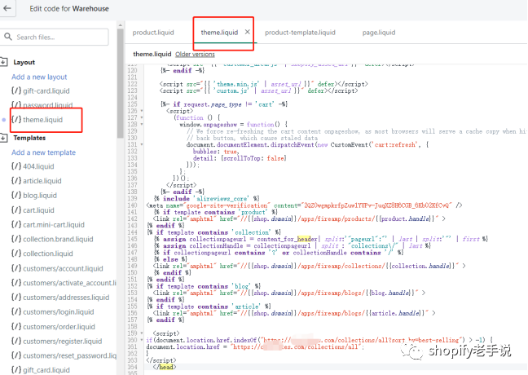Click 404.liquid file icon
Image resolution: width=528 pixels, height=375 pixels.
pyautogui.click(x=16, y=166)
